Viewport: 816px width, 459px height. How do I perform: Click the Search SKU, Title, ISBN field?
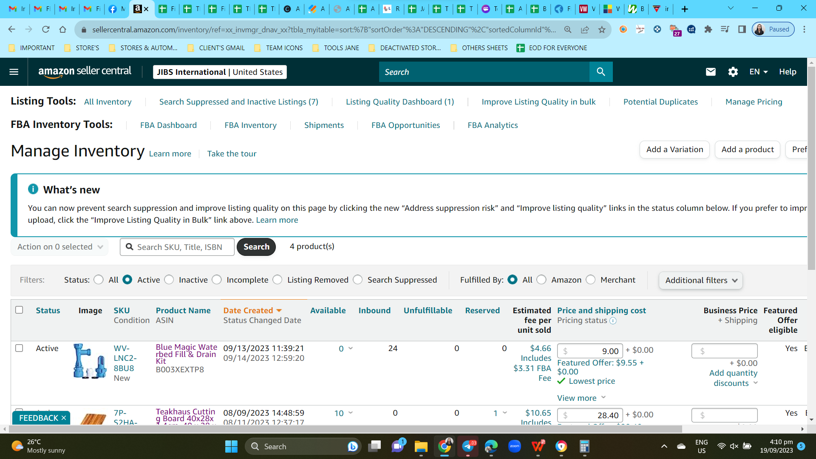177,247
